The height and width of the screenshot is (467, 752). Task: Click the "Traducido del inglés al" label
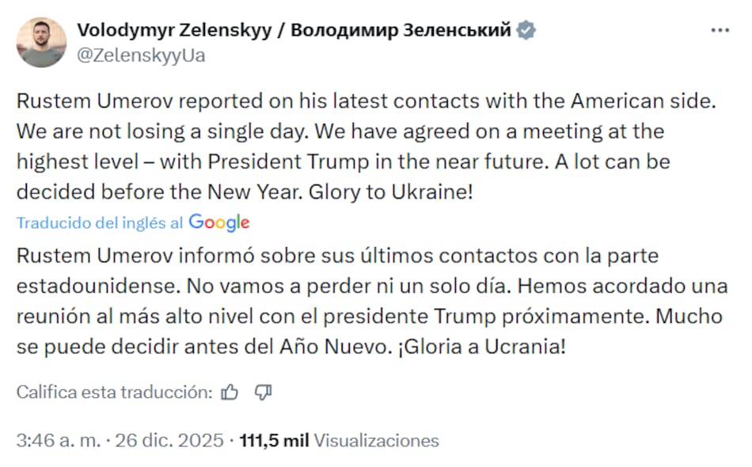(x=100, y=223)
